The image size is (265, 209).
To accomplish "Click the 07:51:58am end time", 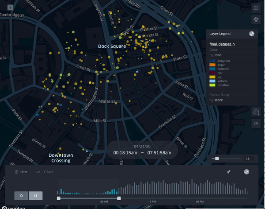I will click(x=159, y=153).
